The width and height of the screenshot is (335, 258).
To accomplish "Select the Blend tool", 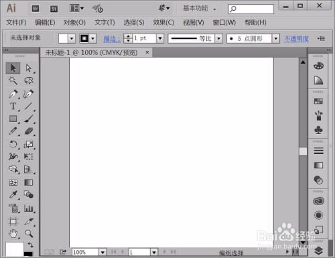I will click(x=29, y=195).
